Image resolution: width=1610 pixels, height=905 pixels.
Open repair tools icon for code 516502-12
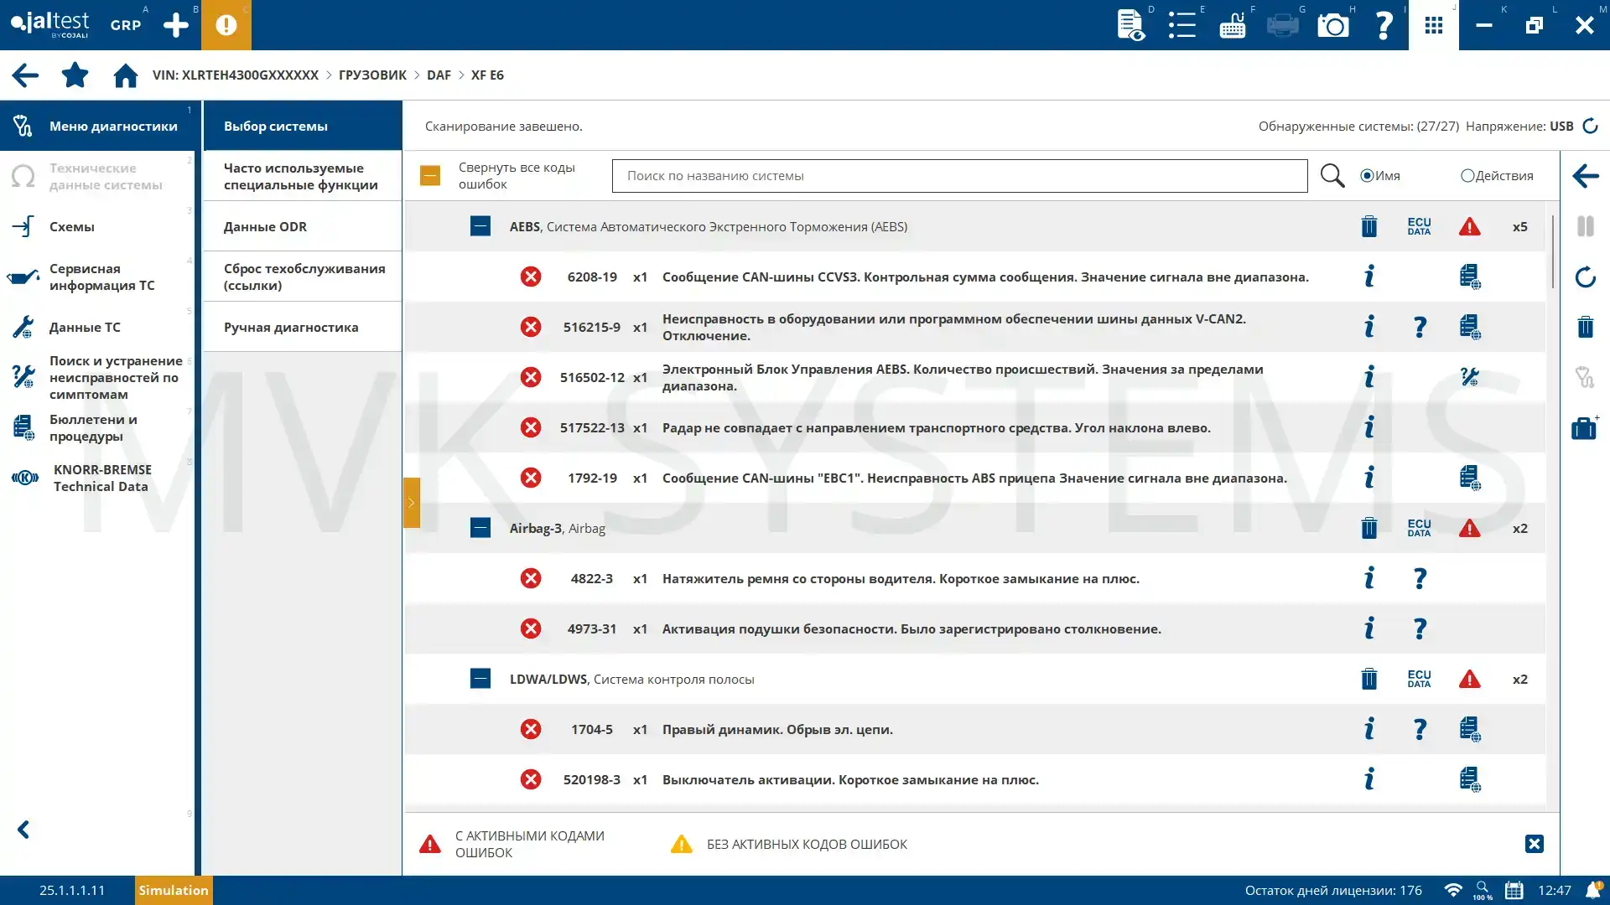tap(1469, 377)
